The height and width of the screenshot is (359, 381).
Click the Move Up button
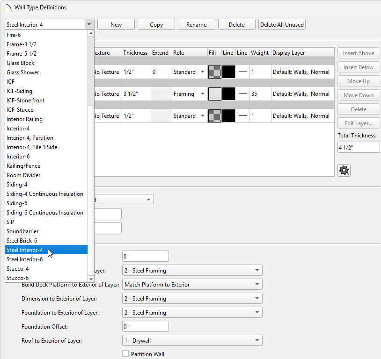[x=359, y=81]
